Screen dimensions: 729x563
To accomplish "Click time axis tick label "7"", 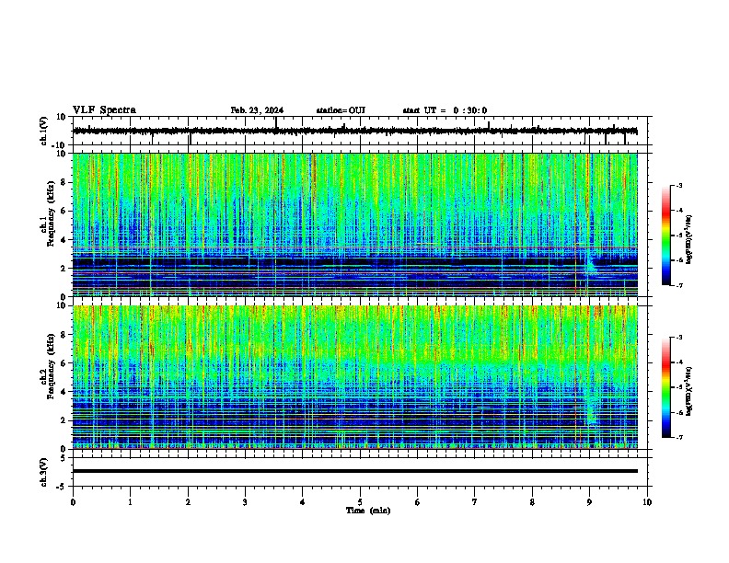I will [475, 502].
